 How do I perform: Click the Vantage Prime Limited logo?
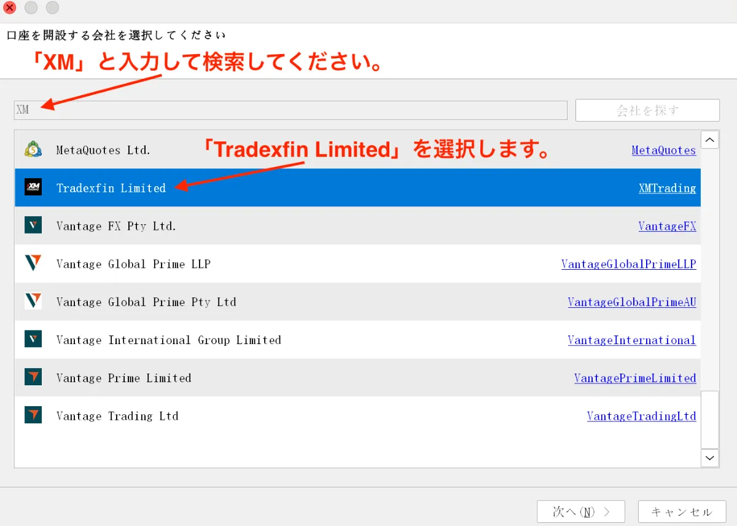33,377
